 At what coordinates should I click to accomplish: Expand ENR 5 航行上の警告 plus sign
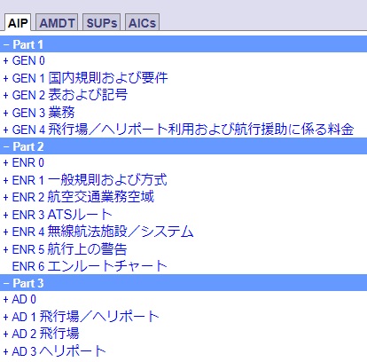(x=5, y=249)
